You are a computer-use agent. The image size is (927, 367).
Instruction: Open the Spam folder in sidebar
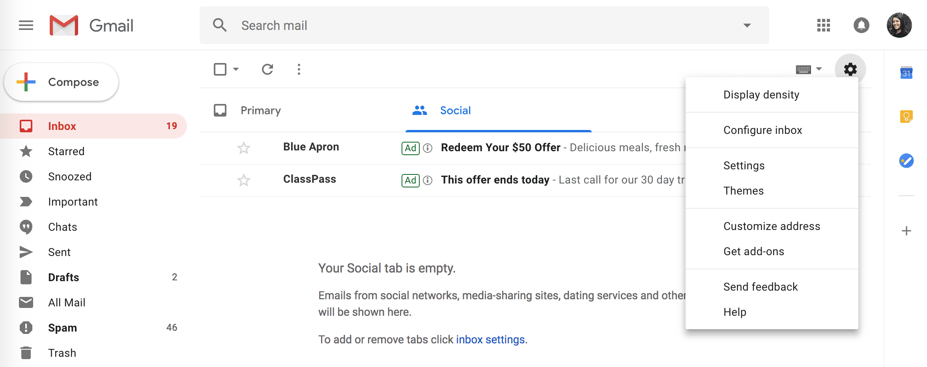(62, 328)
